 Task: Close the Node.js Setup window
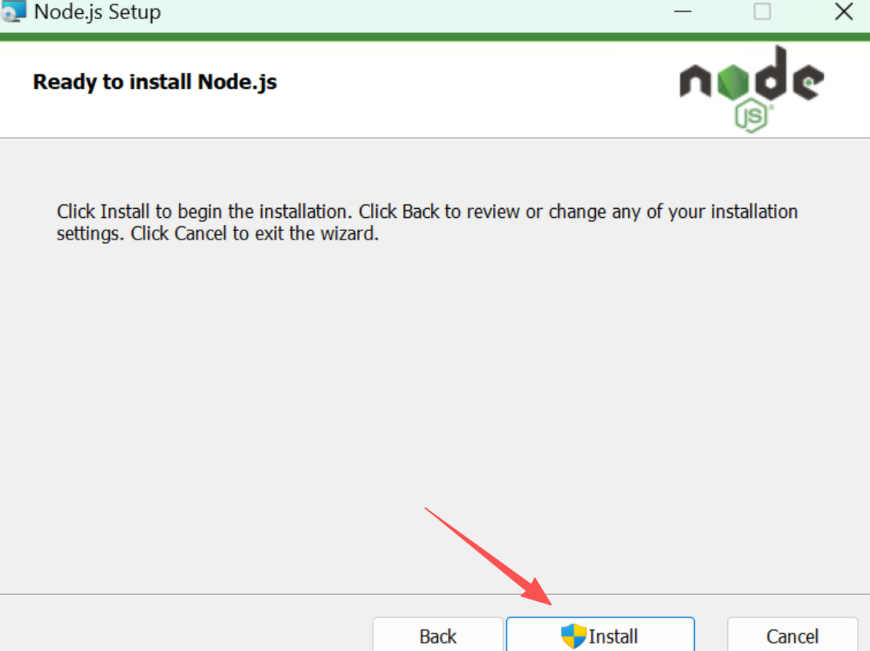tap(843, 12)
